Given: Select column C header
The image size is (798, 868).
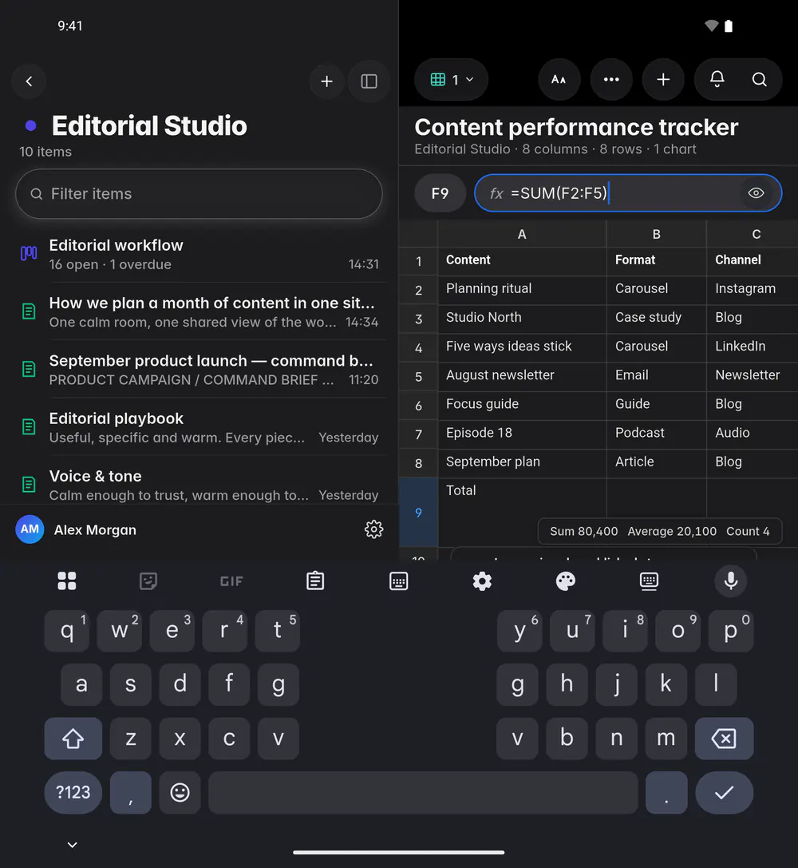Looking at the screenshot, I should (x=753, y=234).
